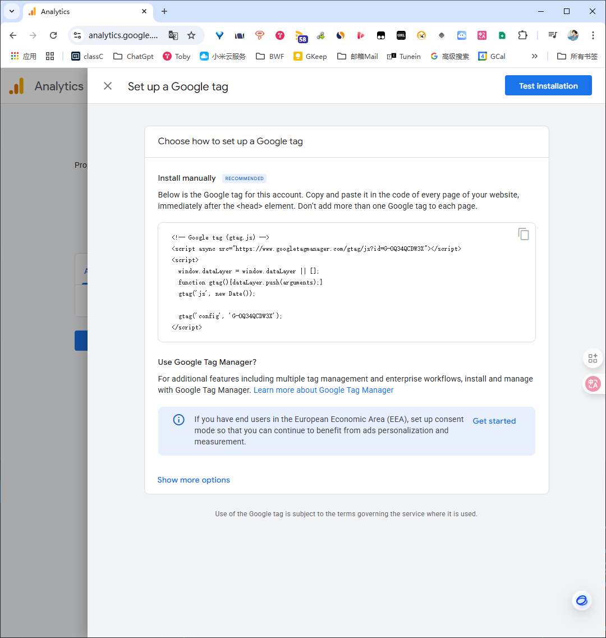Bookmark this page with star icon
Image resolution: width=606 pixels, height=638 pixels.
pyautogui.click(x=191, y=35)
